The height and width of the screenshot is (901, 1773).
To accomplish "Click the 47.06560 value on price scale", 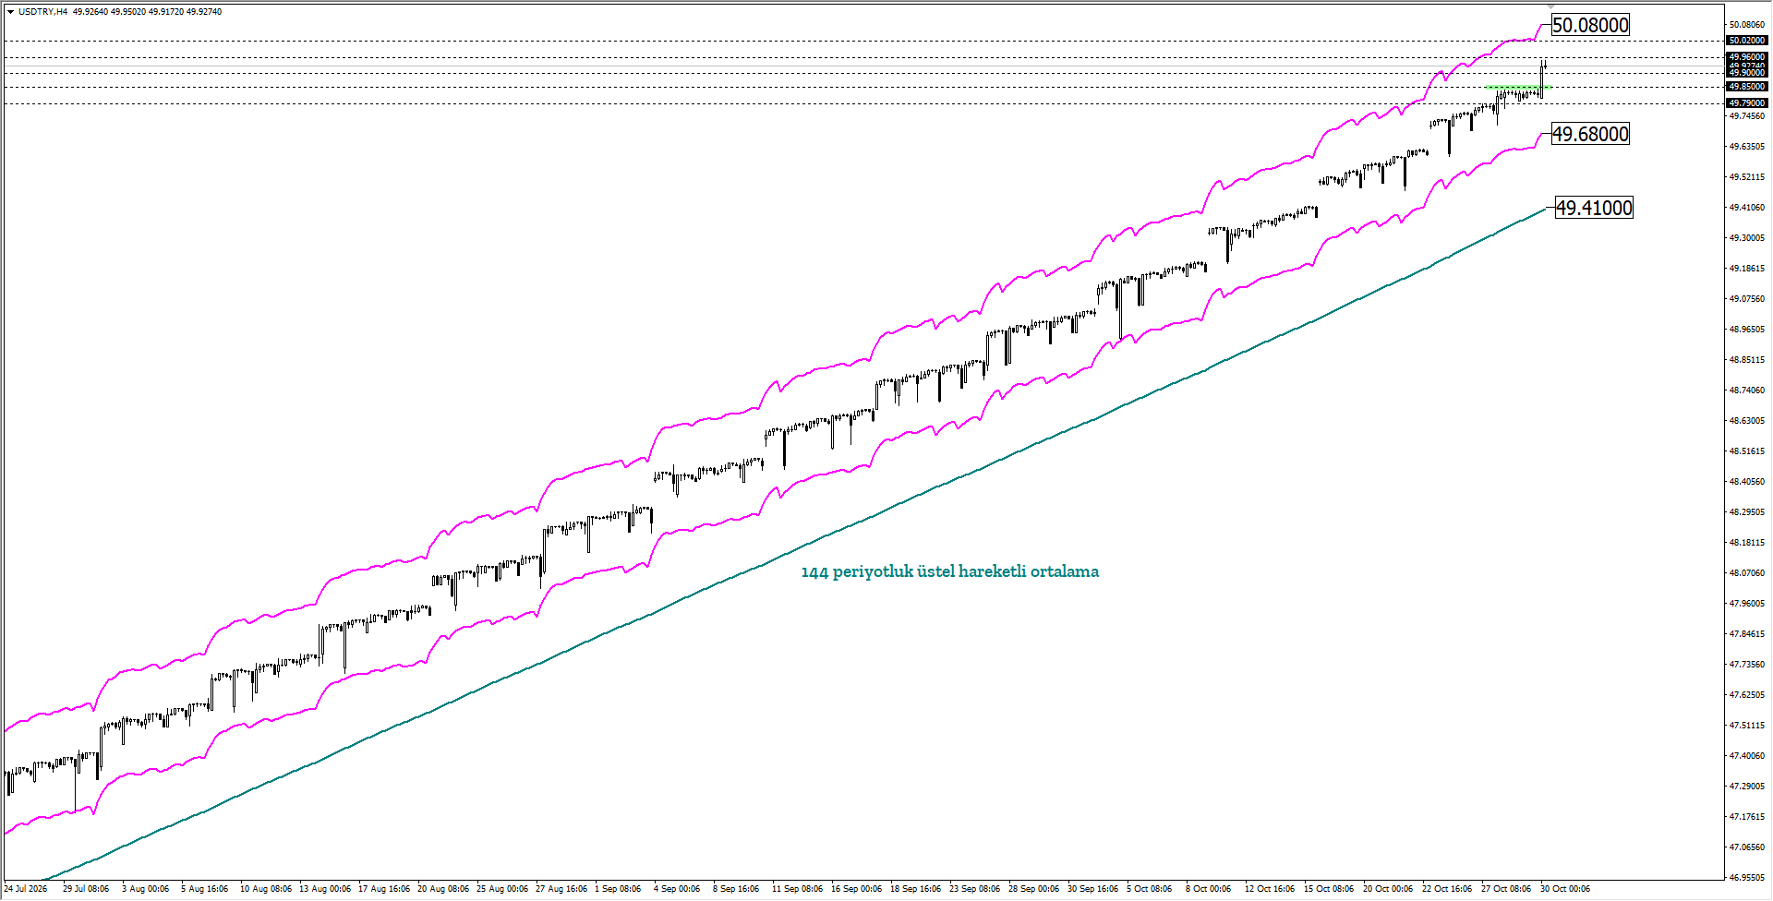I will [x=1747, y=847].
